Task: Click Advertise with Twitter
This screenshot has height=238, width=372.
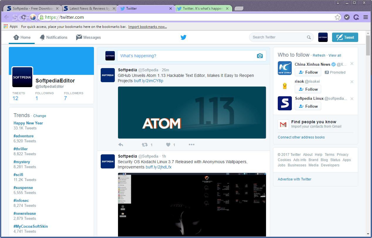Action: [294, 179]
